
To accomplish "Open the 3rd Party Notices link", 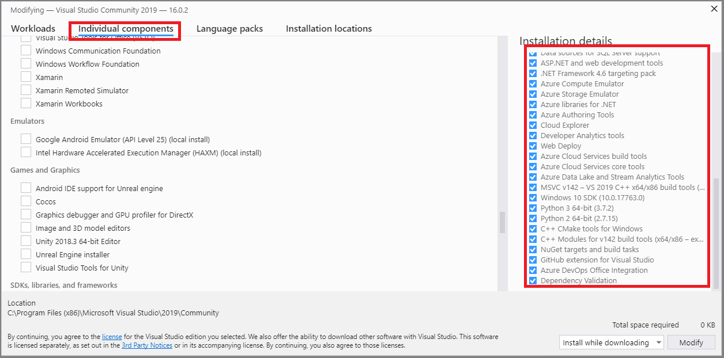I will [147, 345].
